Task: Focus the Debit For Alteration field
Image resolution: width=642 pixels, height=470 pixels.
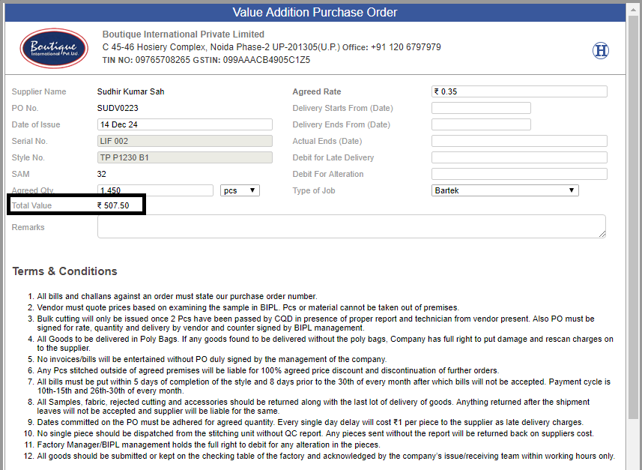Action: [519, 174]
